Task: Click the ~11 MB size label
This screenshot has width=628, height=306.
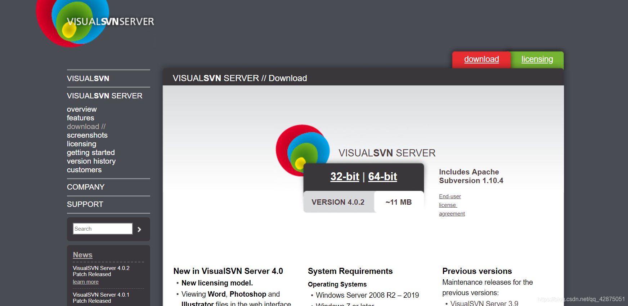Action: 398,202
